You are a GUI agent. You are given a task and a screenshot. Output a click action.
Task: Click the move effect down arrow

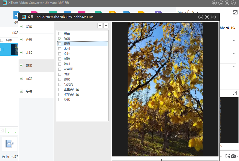(106, 26)
